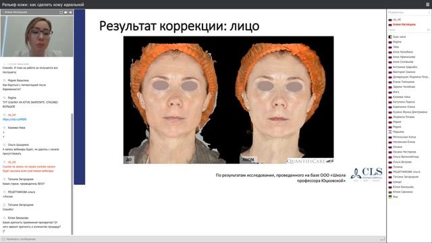Toggle the camera icon on presenter video

click(x=66, y=12)
